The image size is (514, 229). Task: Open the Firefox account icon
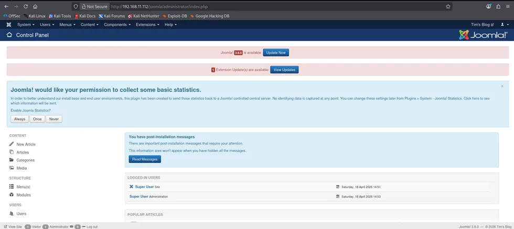[489, 7]
